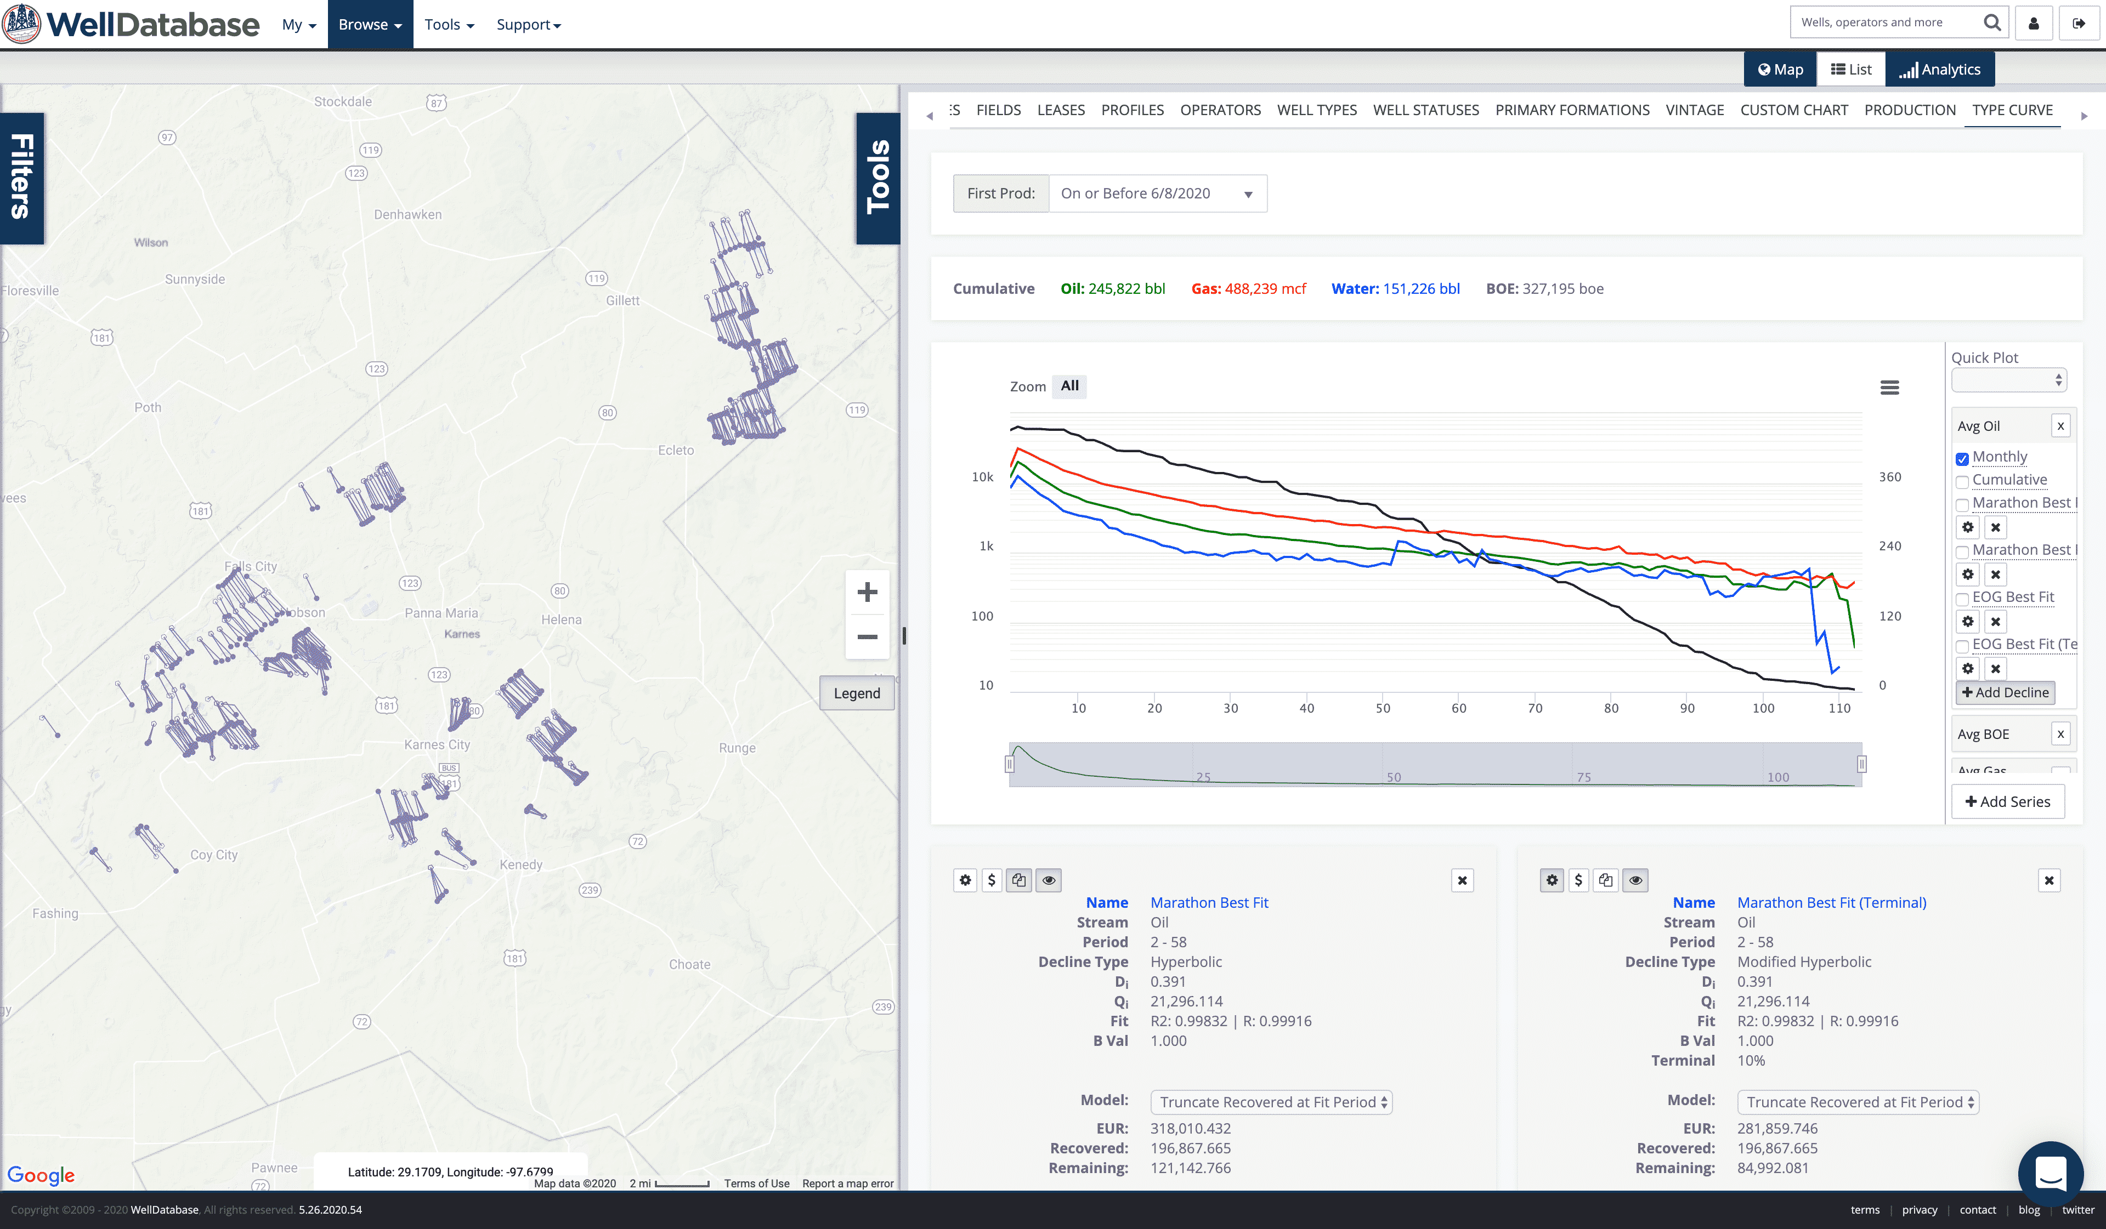The height and width of the screenshot is (1229, 2106).
Task: Grab the right handle of chart range slider
Action: click(x=1861, y=764)
